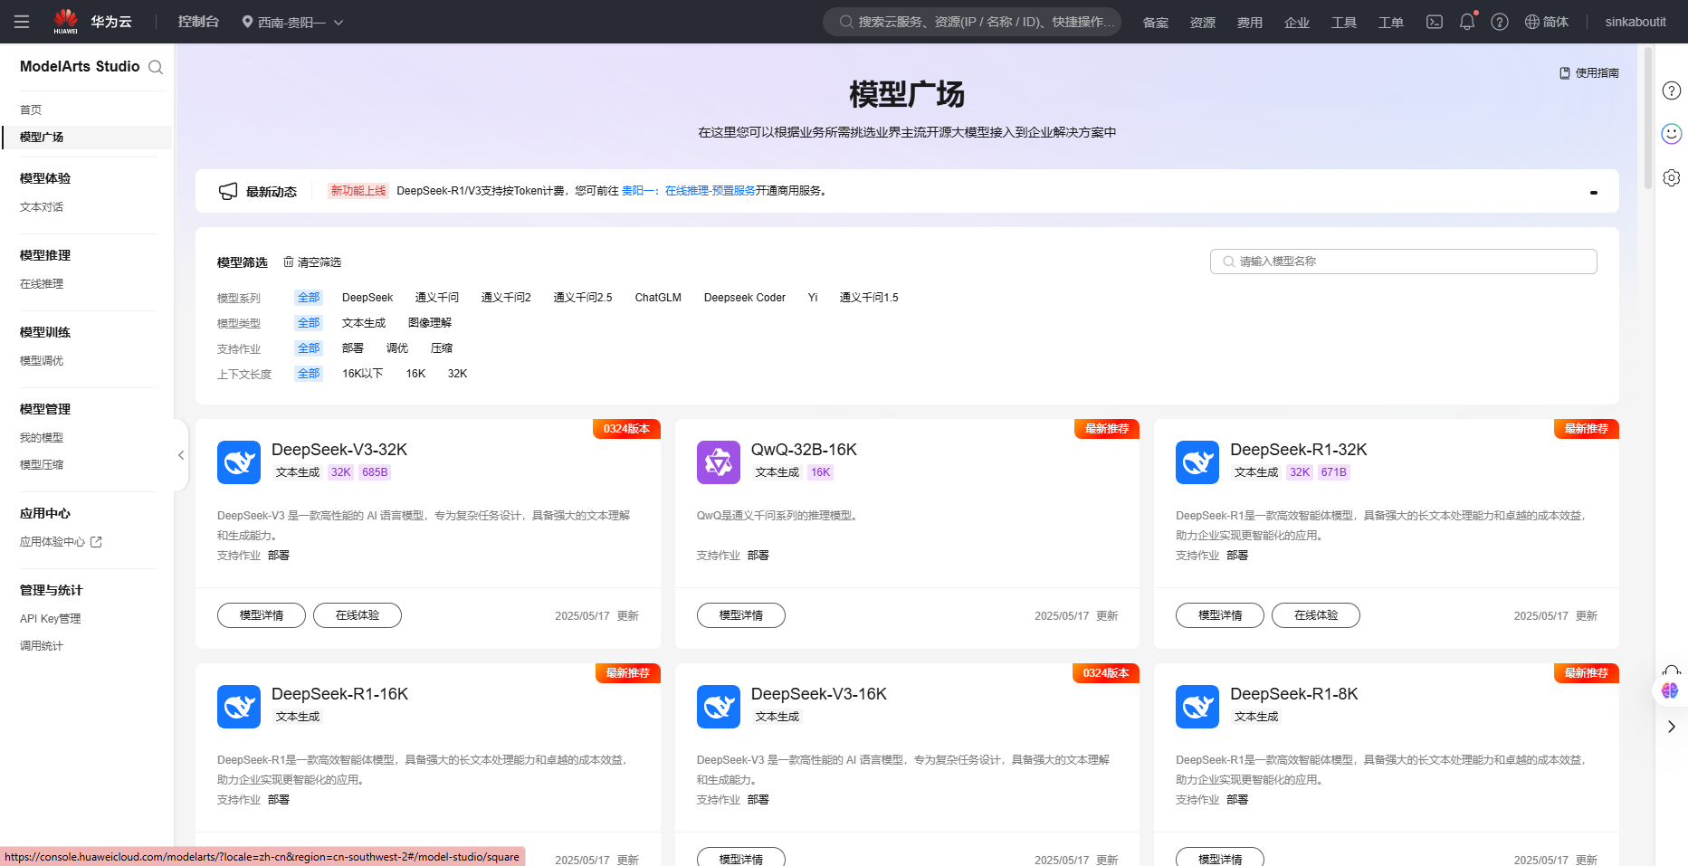
Task: Filter supported job by 压缩
Action: 442,348
